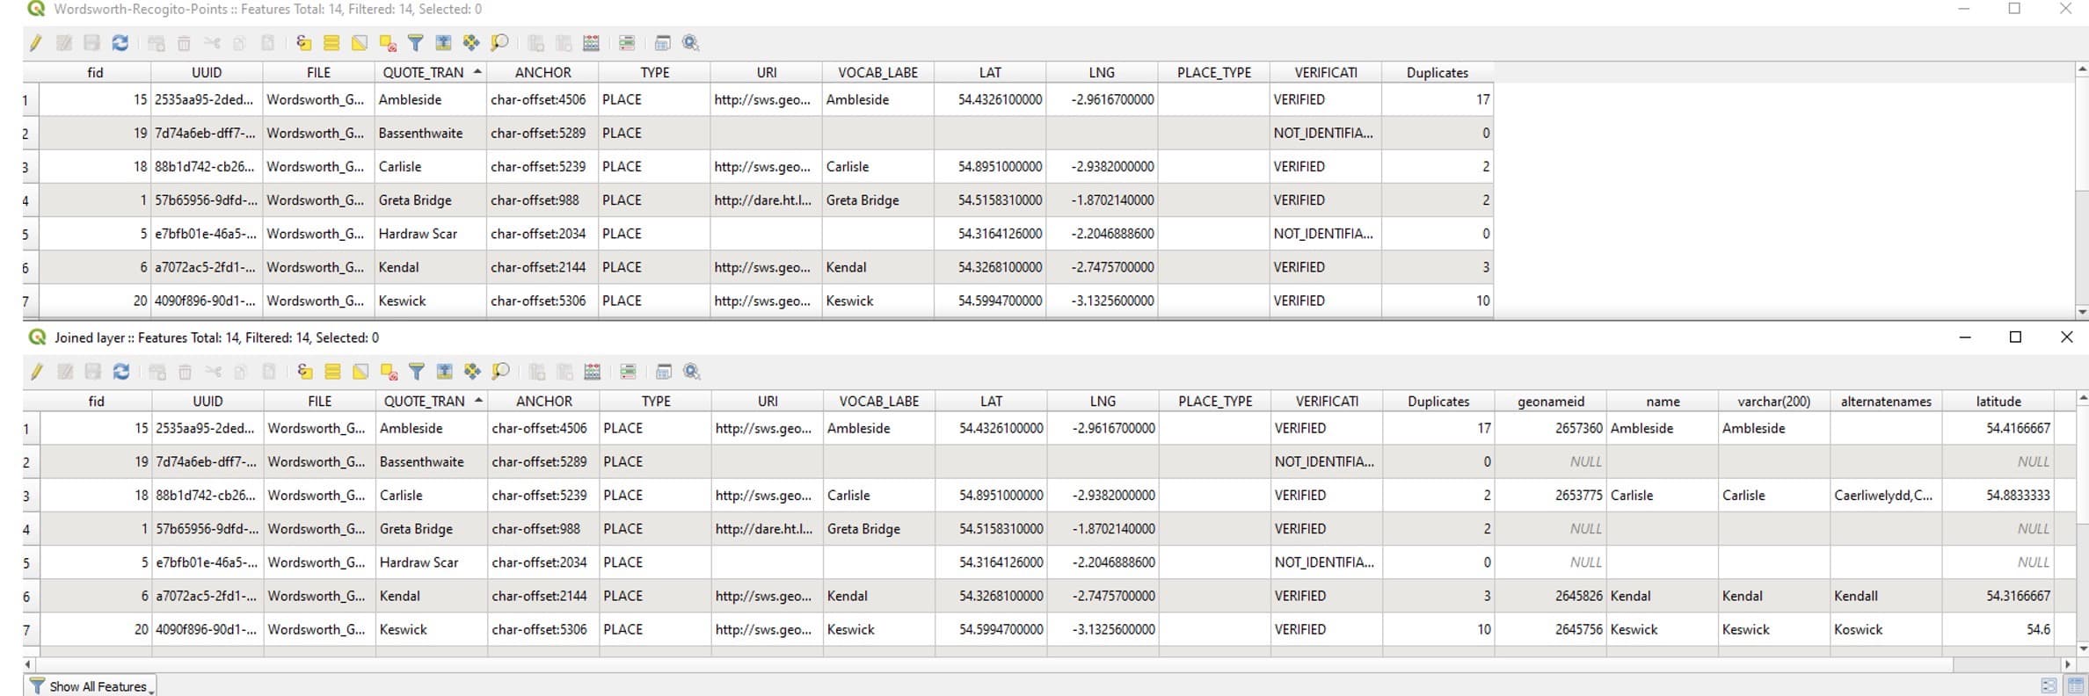Screen dimensions: 2089x696
Task: Invert selection in Joined layer table
Action: tap(360, 372)
